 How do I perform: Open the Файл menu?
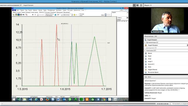[x=18, y=10]
